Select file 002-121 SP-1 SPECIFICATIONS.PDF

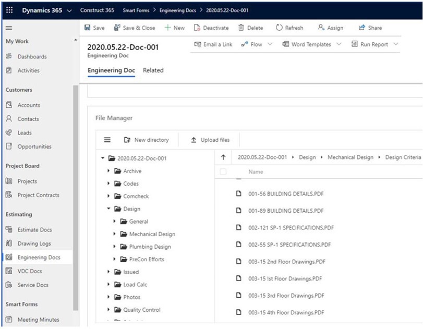(x=291, y=228)
